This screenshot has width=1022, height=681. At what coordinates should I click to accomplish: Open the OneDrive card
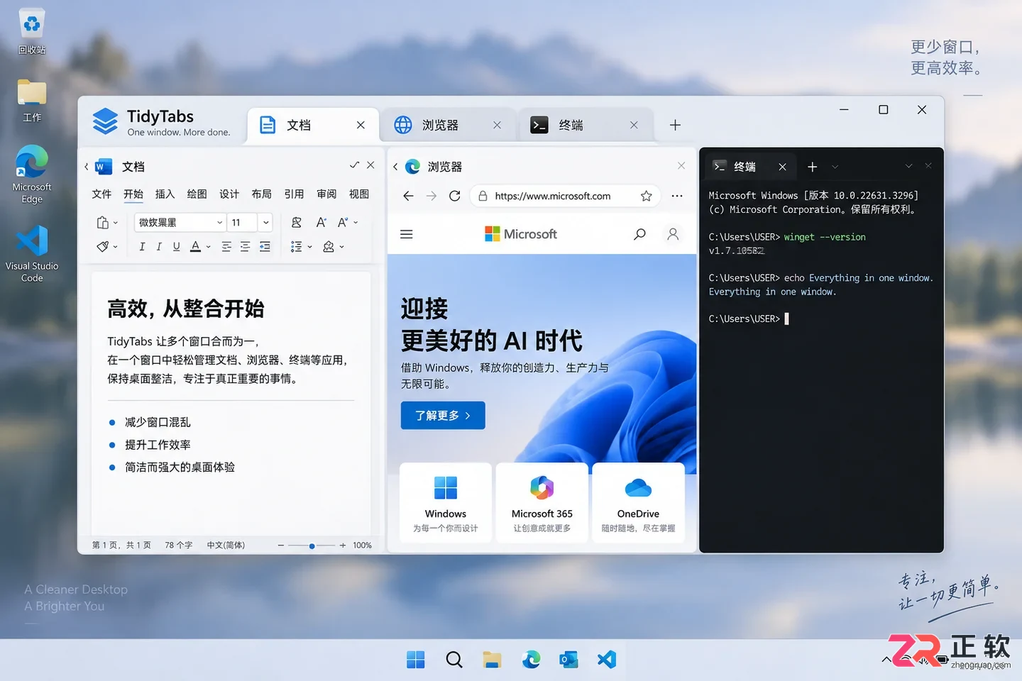638,502
